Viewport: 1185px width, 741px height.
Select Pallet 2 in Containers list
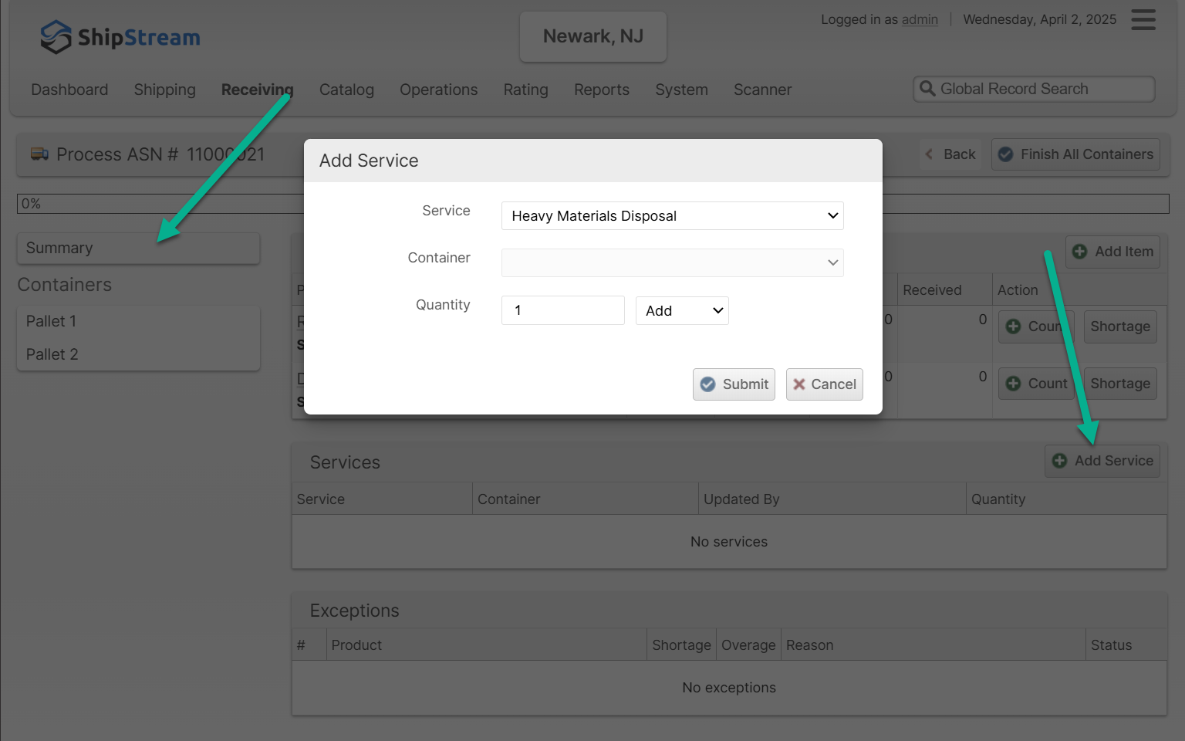52,354
